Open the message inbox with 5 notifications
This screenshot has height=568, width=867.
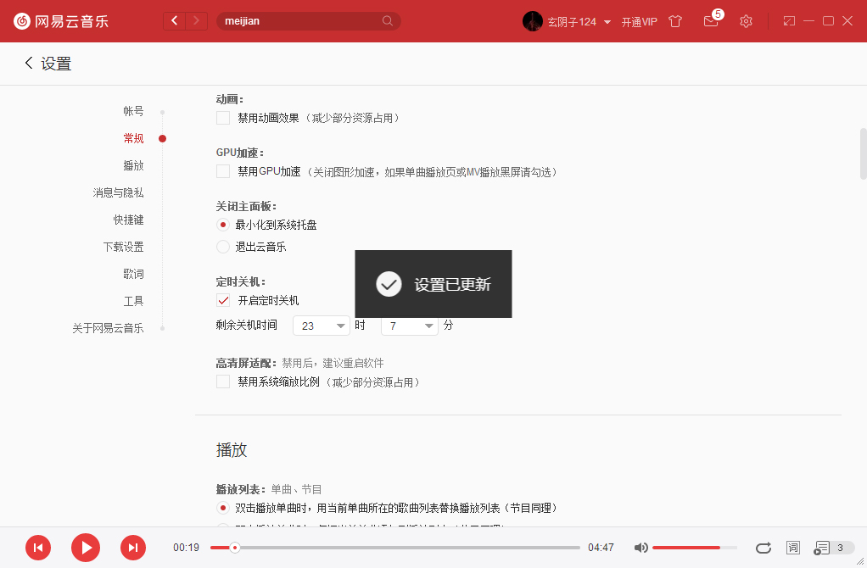tap(711, 20)
